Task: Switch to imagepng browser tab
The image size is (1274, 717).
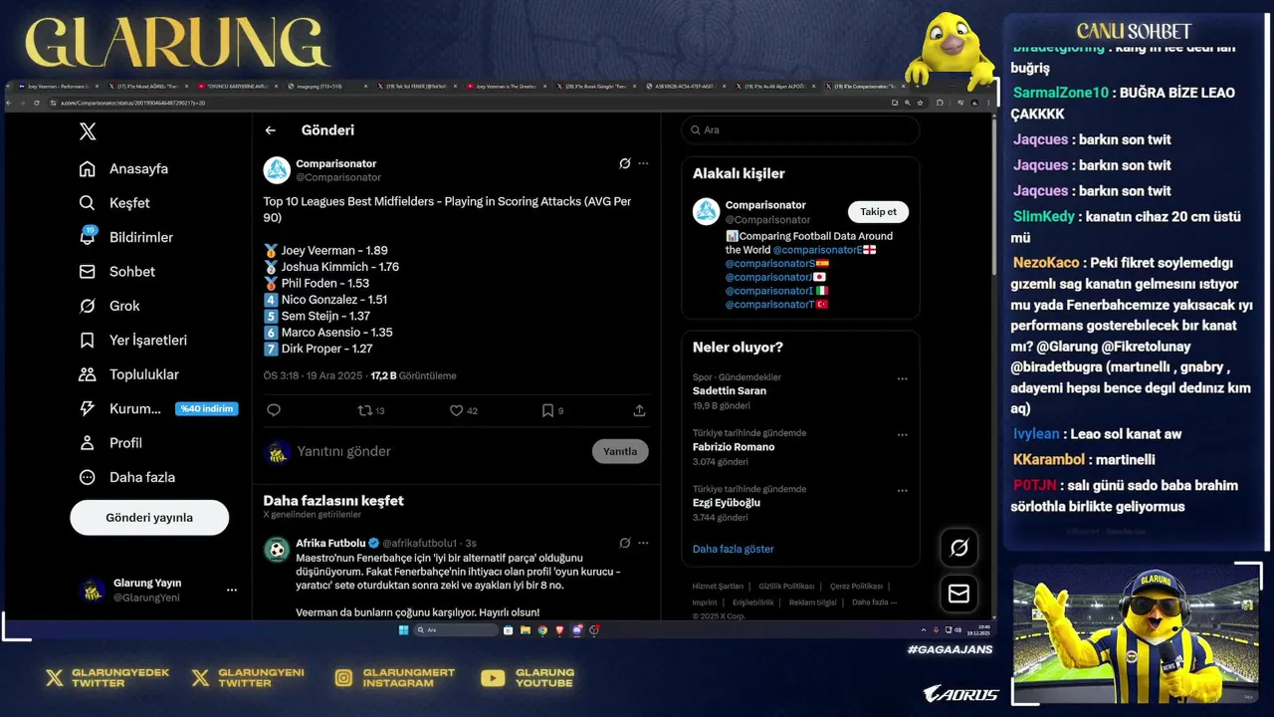Action: 329,87
